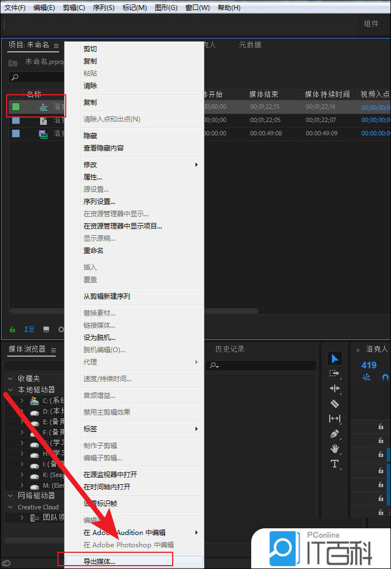Click the 媒体结束 column header
The image size is (391, 569).
(x=263, y=94)
